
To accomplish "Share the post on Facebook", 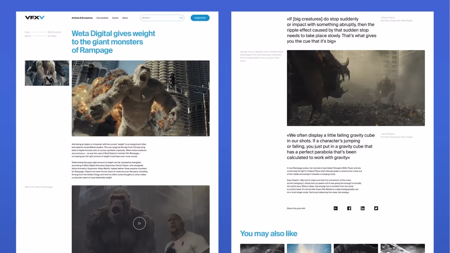I will pyautogui.click(x=349, y=208).
